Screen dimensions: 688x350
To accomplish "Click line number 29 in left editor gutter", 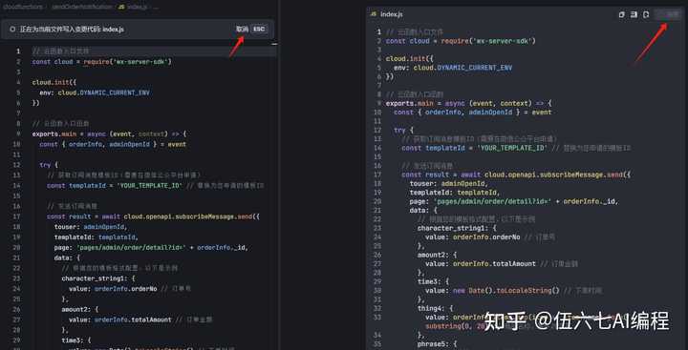I will (16, 340).
